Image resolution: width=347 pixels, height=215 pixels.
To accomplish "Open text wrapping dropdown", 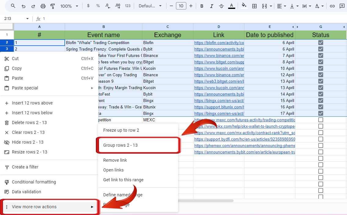I will pyautogui.click(x=307, y=6).
